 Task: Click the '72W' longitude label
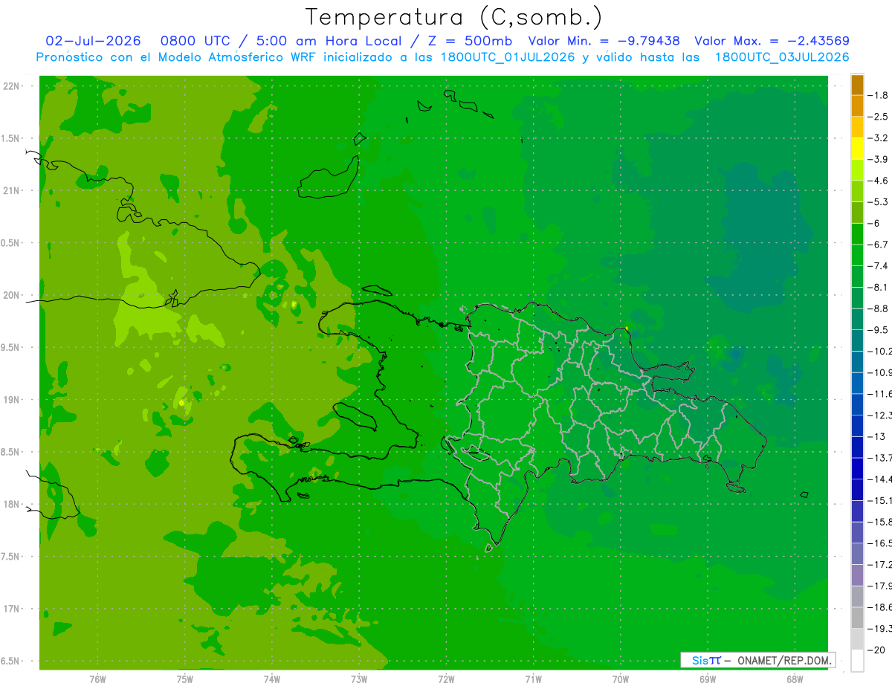pyautogui.click(x=446, y=679)
